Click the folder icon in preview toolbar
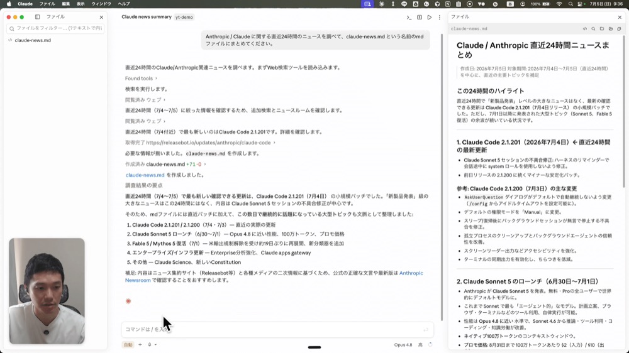Viewport: 629px width, 353px height. point(602,29)
